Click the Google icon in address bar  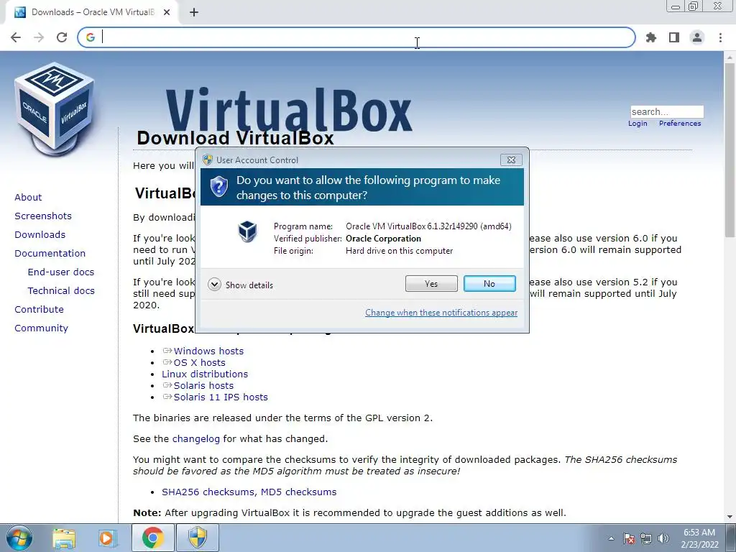click(90, 37)
